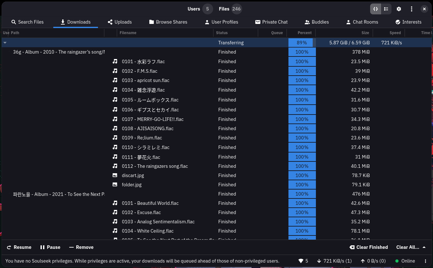Switch to the Search Files tab
433x268 pixels.
(x=27, y=22)
